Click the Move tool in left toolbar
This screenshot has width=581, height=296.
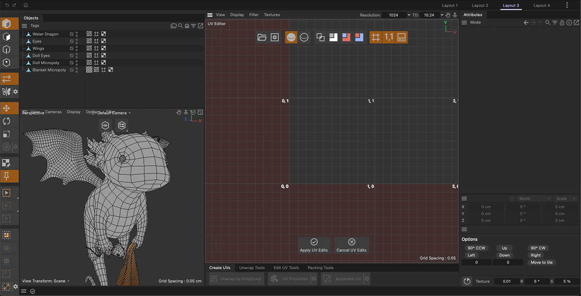[x=7, y=108]
